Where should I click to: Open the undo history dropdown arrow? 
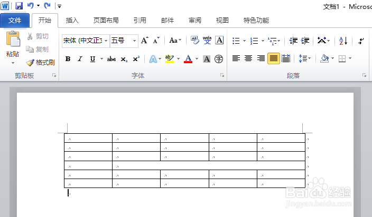[38, 5]
